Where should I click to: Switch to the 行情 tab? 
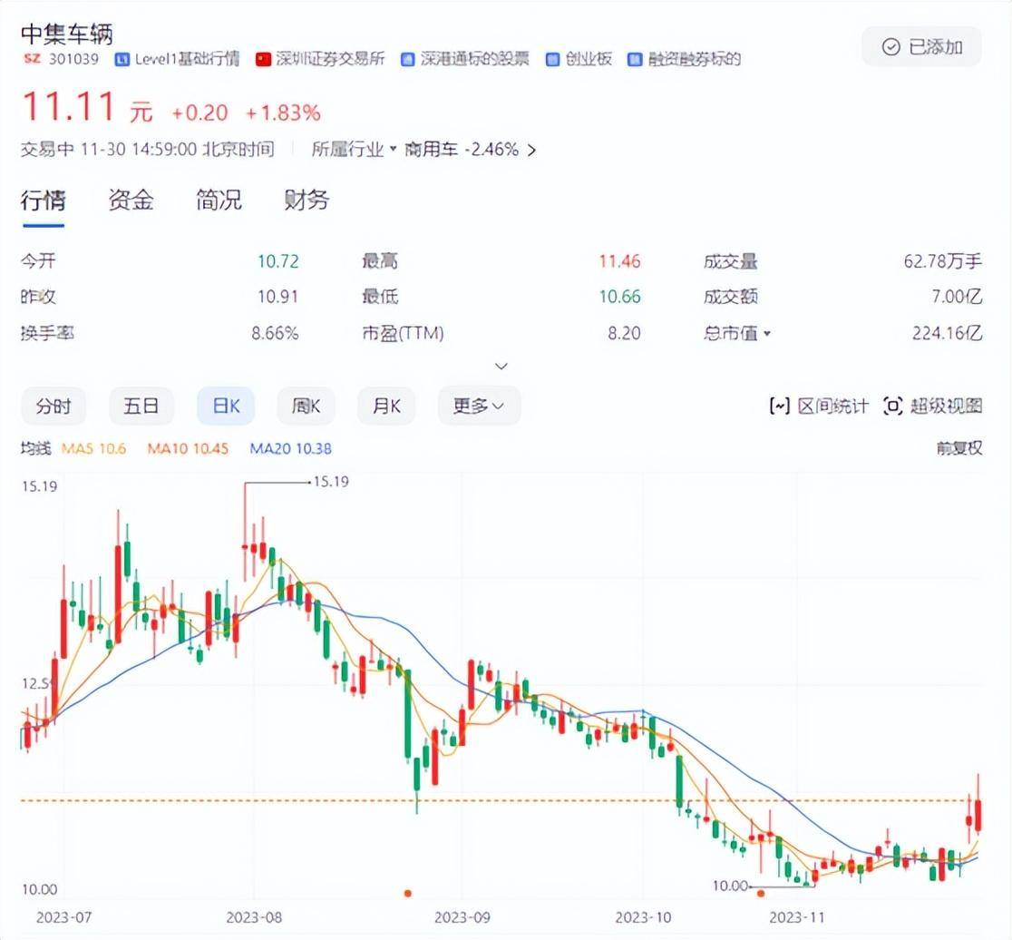coord(44,201)
